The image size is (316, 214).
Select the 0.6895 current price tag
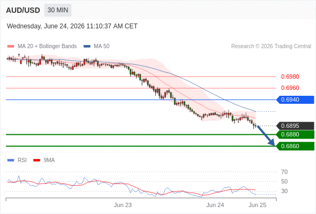[x=295, y=126]
